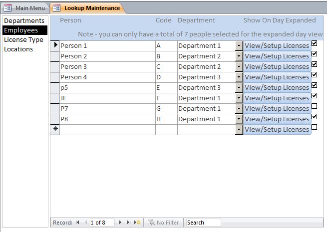Image resolution: width=327 pixels, height=232 pixels.
Task: Go to first record in navigator
Action: [77, 223]
